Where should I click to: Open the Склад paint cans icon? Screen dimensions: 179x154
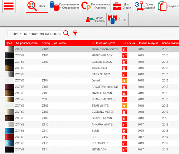(x=112, y=19)
